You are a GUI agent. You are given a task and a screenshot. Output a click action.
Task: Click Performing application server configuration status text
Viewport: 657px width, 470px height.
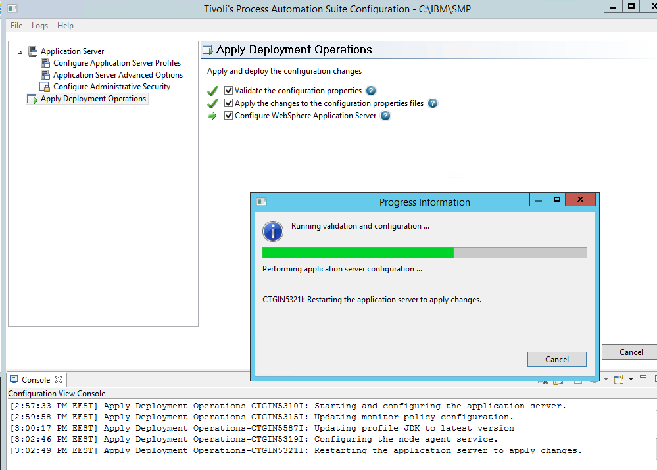[343, 269]
